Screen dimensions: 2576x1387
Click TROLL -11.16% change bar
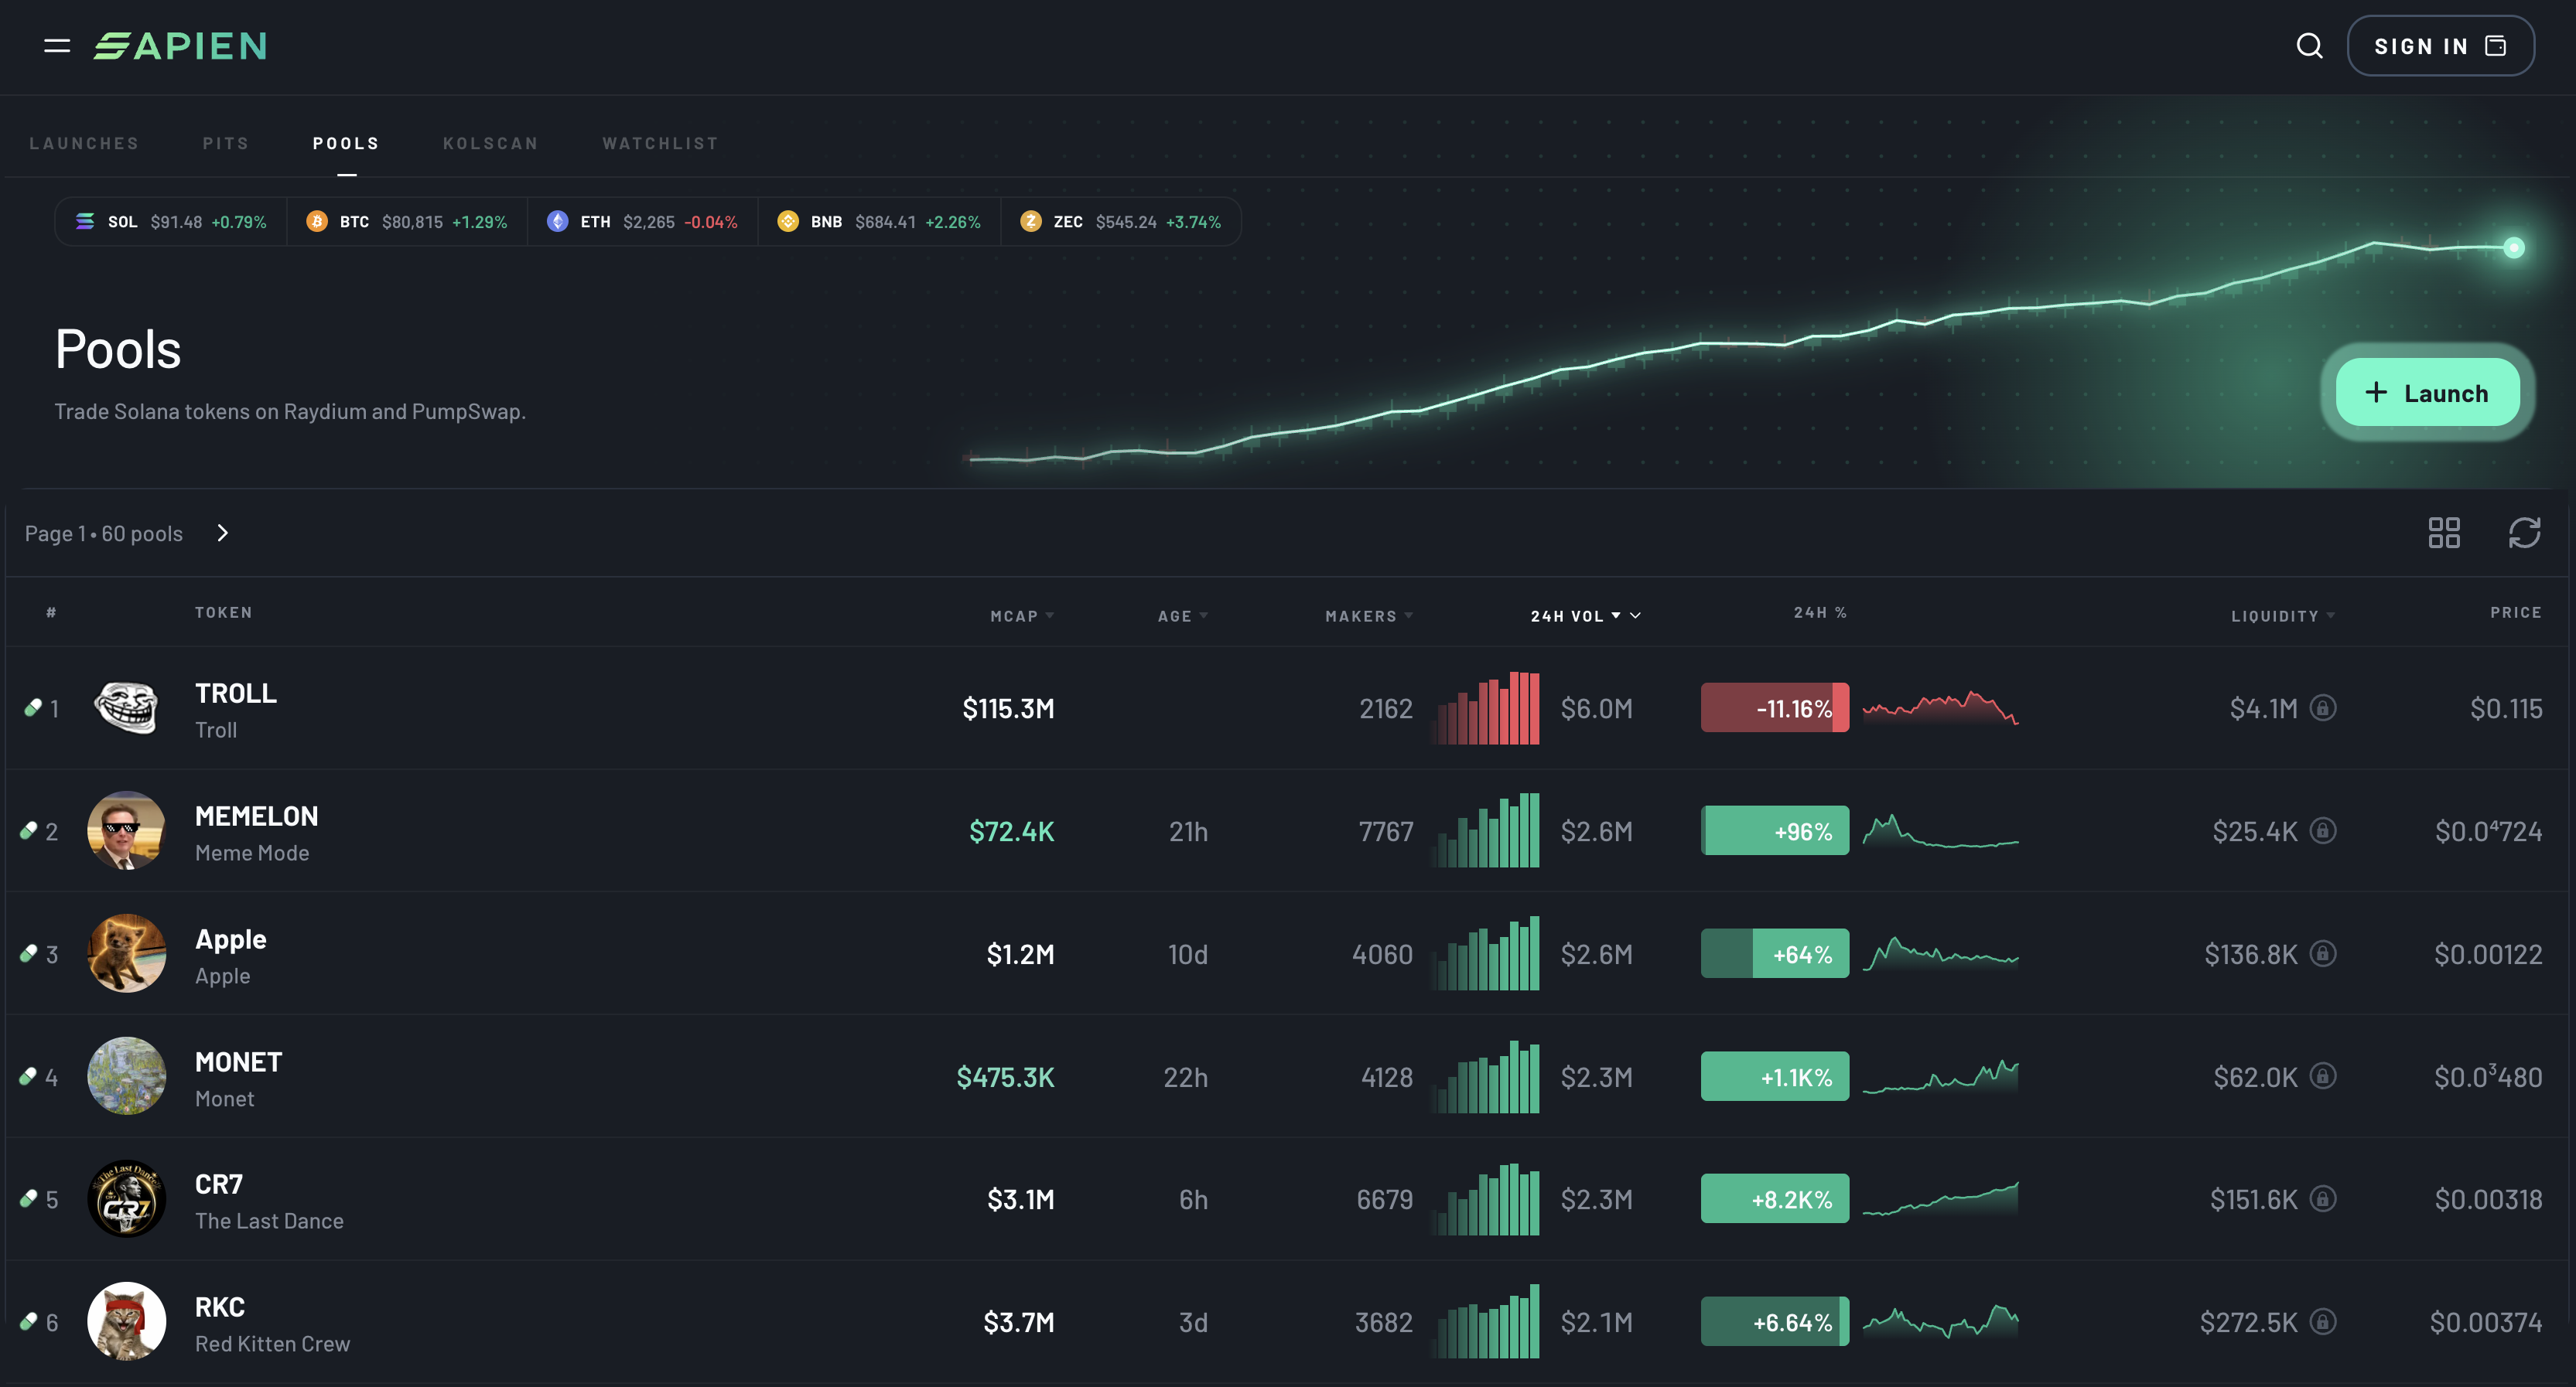coord(1775,707)
